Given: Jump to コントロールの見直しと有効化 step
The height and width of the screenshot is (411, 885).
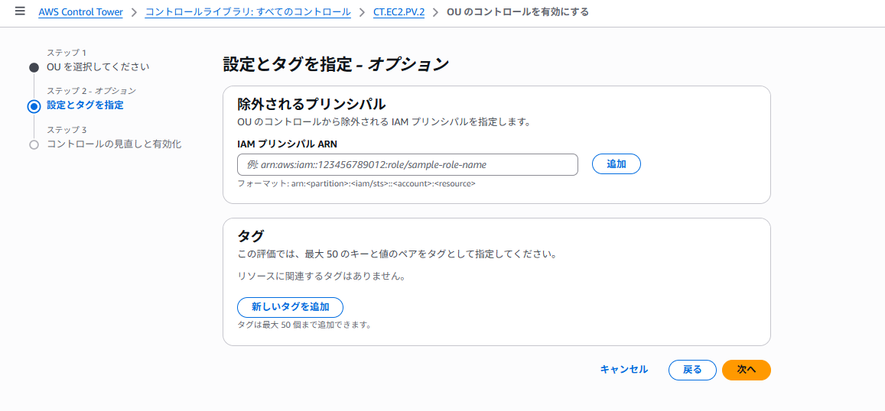Looking at the screenshot, I should pyautogui.click(x=114, y=144).
